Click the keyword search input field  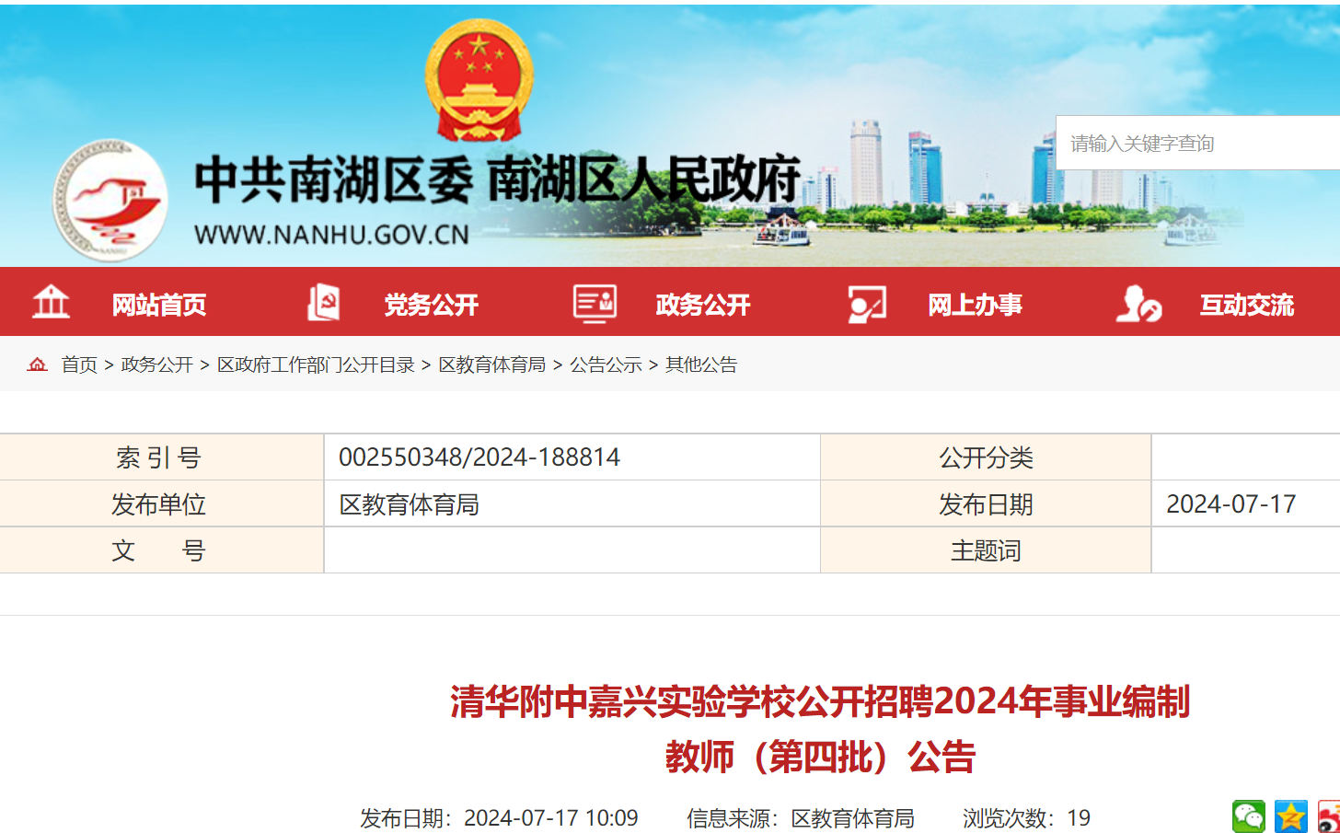1197,143
